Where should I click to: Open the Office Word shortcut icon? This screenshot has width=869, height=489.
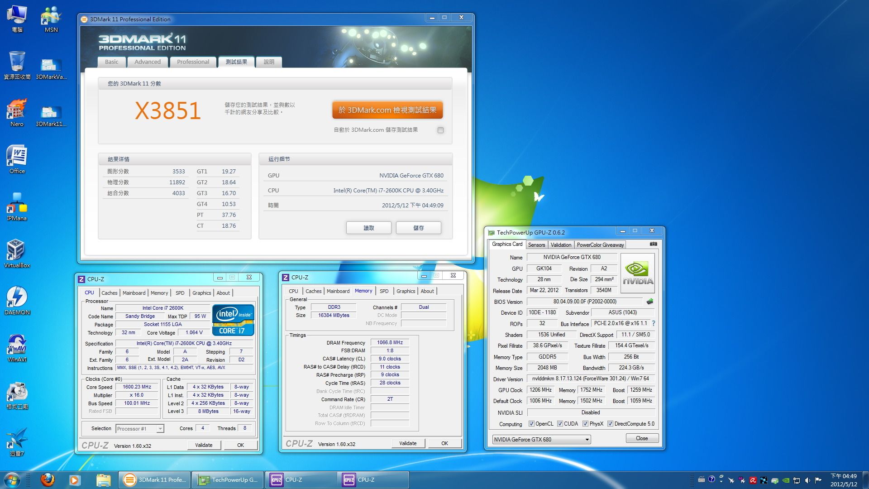coord(17,160)
